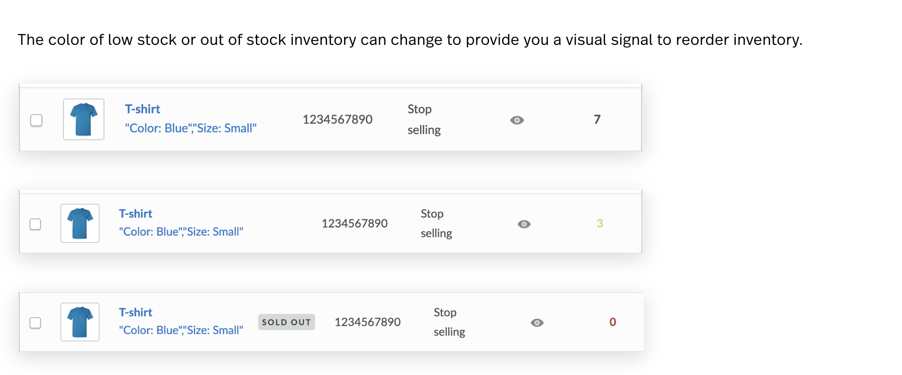Click the SOLD OUT badge
Viewport: 902px width, 375px height.
click(x=287, y=322)
